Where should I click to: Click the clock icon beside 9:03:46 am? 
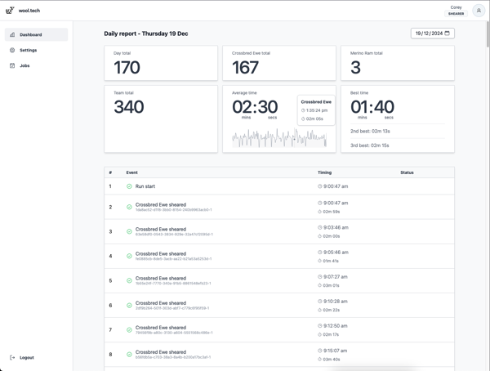(x=320, y=228)
